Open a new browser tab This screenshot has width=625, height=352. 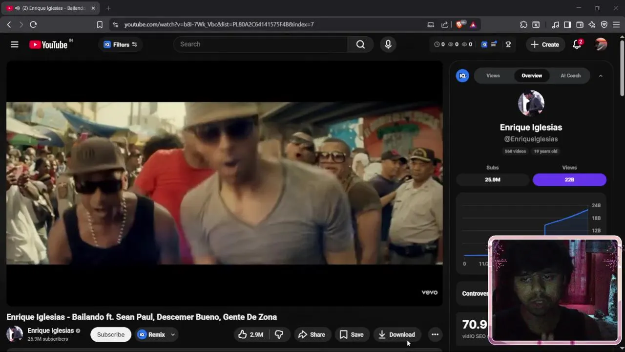(108, 8)
